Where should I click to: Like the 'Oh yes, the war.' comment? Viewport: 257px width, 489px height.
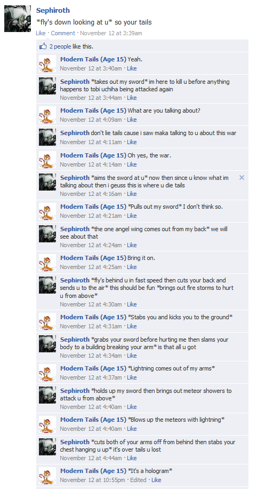[x=132, y=164]
